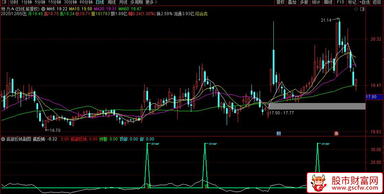Click the diamond marker icon above the chart
The height and width of the screenshot is (194, 384).
pyautogui.click(x=356, y=9)
